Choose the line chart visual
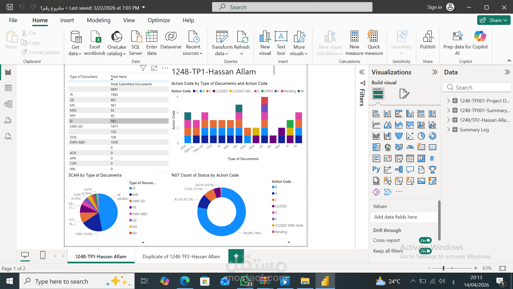The height and width of the screenshot is (289, 513). 376,125
